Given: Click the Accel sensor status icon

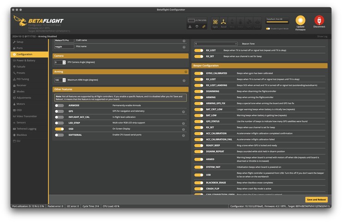Looking at the screenshot, I should tap(224, 22).
